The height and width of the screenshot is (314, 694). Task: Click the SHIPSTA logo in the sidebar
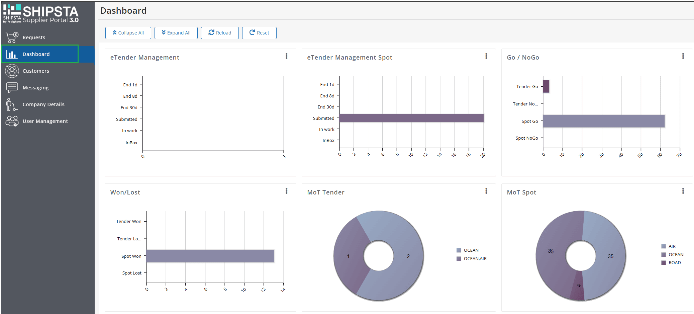coord(41,14)
